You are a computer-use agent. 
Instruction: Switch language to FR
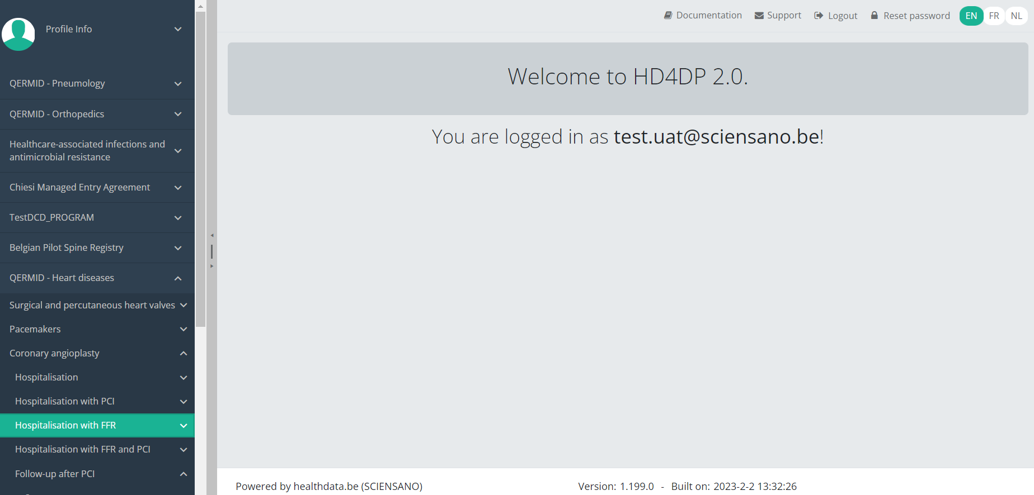pos(994,16)
